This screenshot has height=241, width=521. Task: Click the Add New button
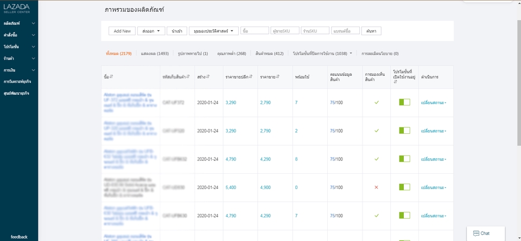click(x=122, y=31)
